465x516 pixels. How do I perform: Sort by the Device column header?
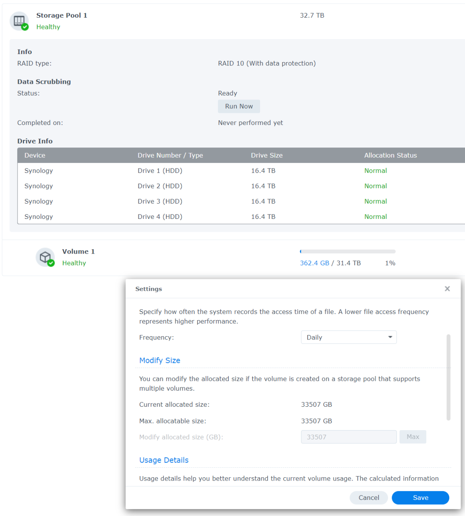click(35, 156)
